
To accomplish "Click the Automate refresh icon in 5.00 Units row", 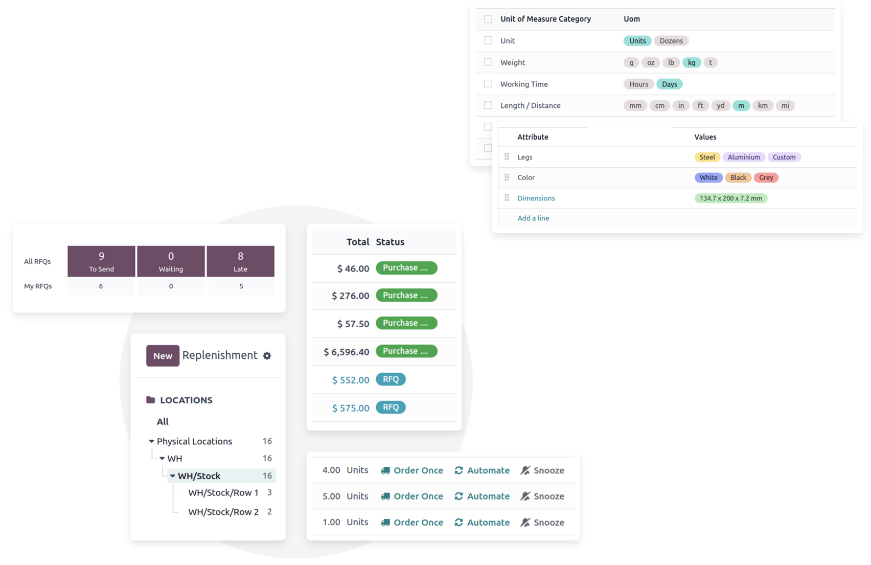I will tap(459, 496).
